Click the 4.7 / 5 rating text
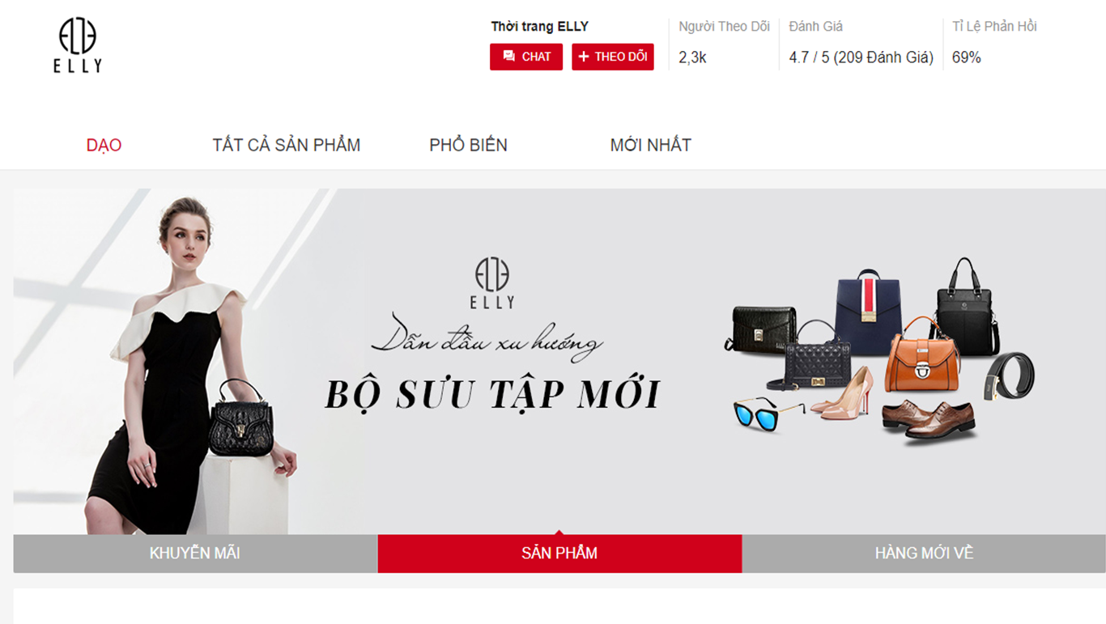1106x624 pixels. tap(861, 57)
